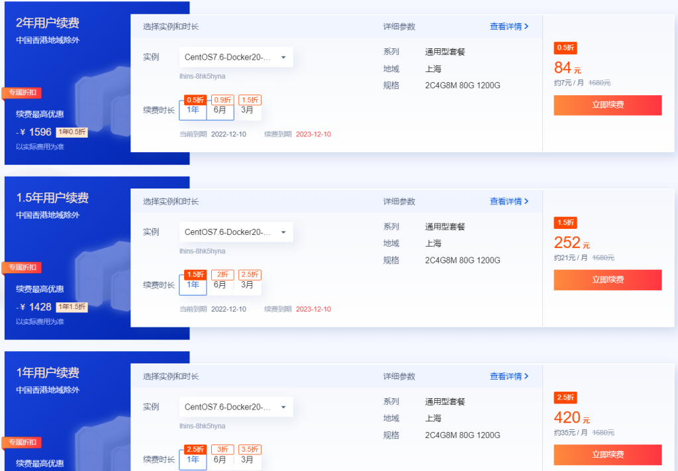Click 专属折扣 tag on 1.5年用户续费 banner
Image resolution: width=678 pixels, height=471 pixels.
[22, 267]
